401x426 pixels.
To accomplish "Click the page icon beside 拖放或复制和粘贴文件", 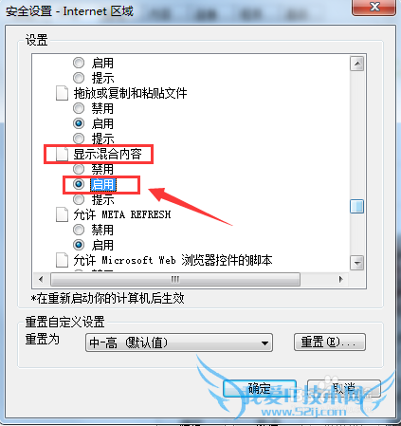I will click(62, 93).
